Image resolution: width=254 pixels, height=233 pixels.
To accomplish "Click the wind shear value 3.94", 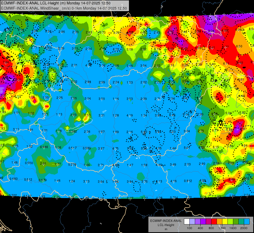I will pyautogui.click(x=211, y=31).
